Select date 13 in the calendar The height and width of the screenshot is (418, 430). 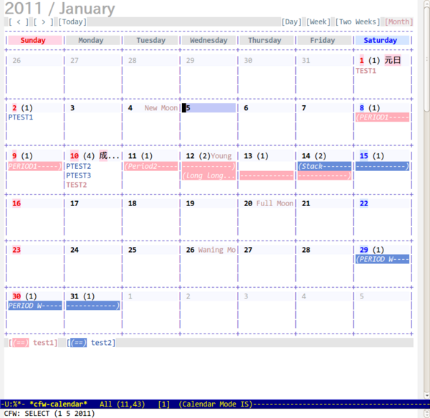(x=248, y=156)
